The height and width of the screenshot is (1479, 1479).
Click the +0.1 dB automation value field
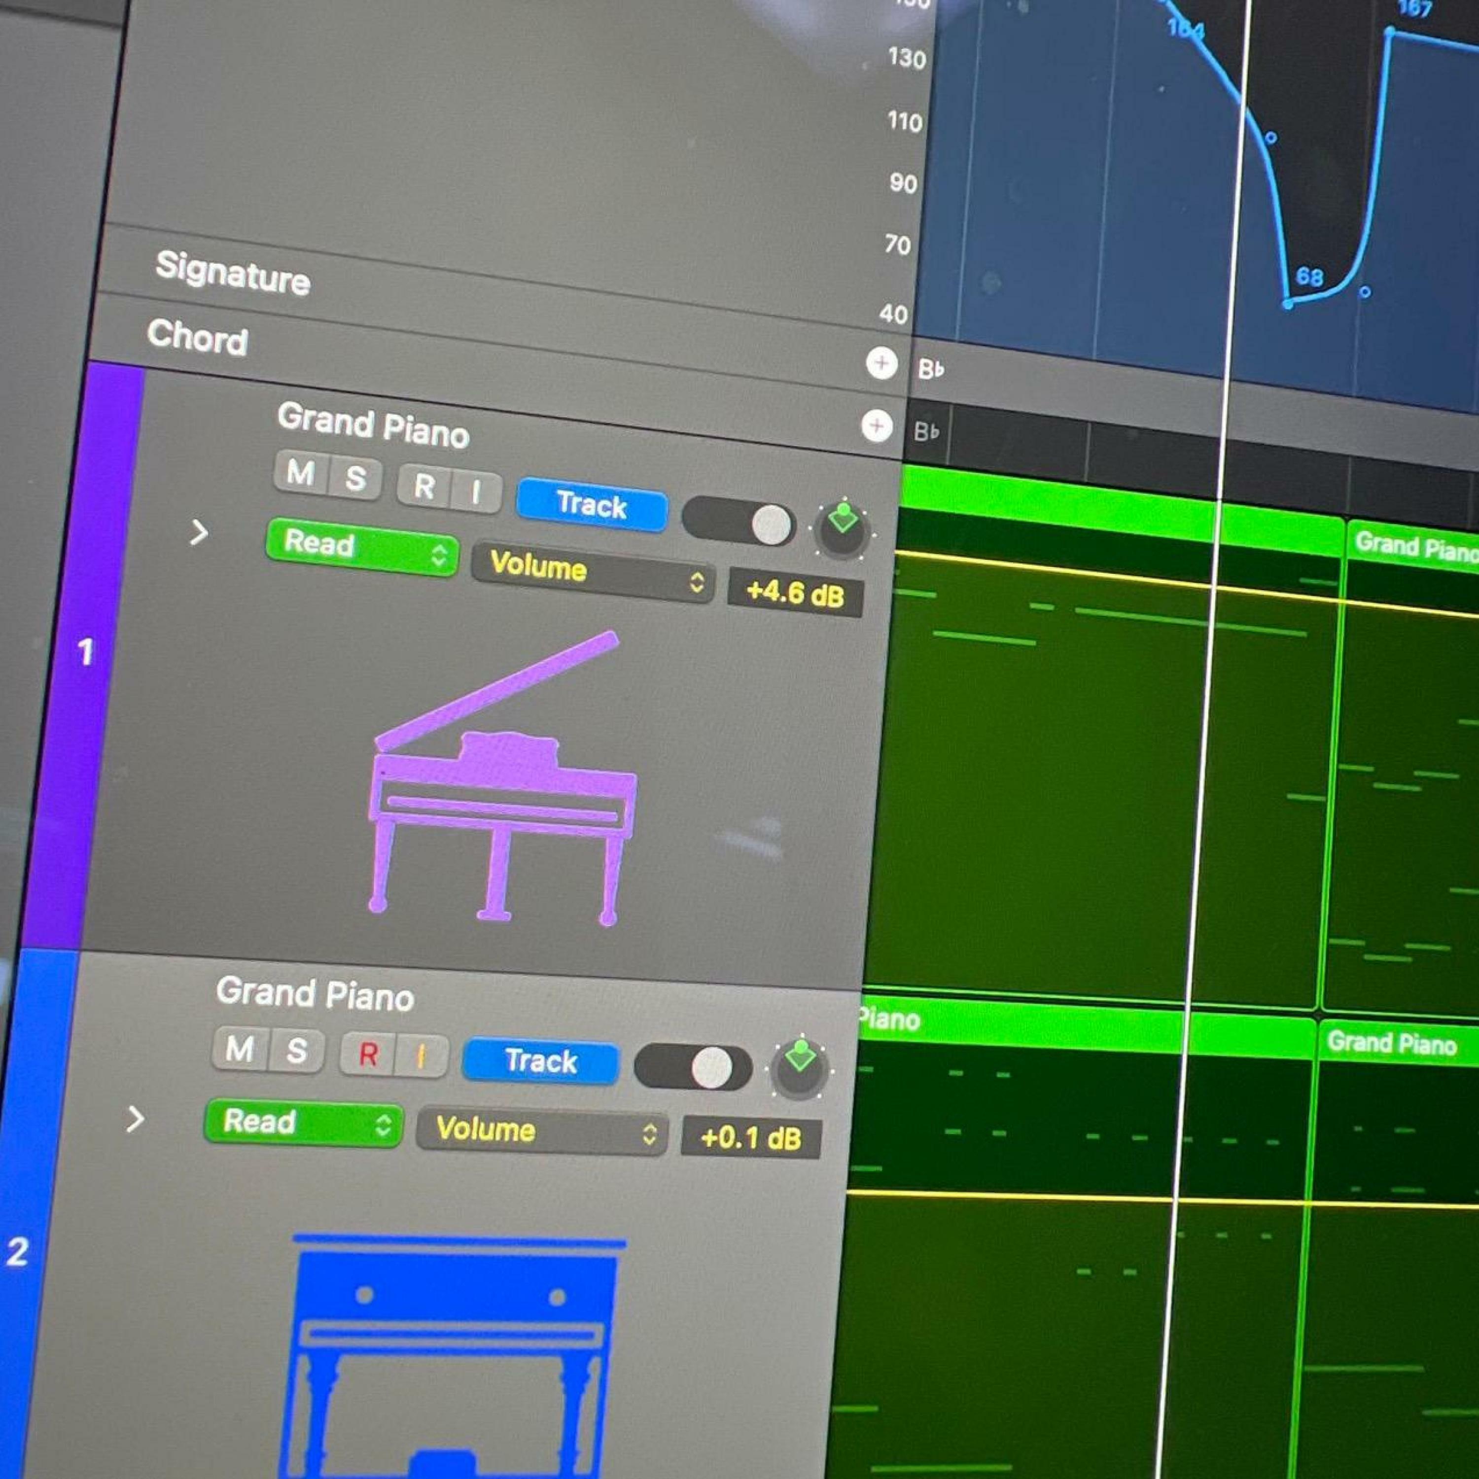pos(751,1138)
